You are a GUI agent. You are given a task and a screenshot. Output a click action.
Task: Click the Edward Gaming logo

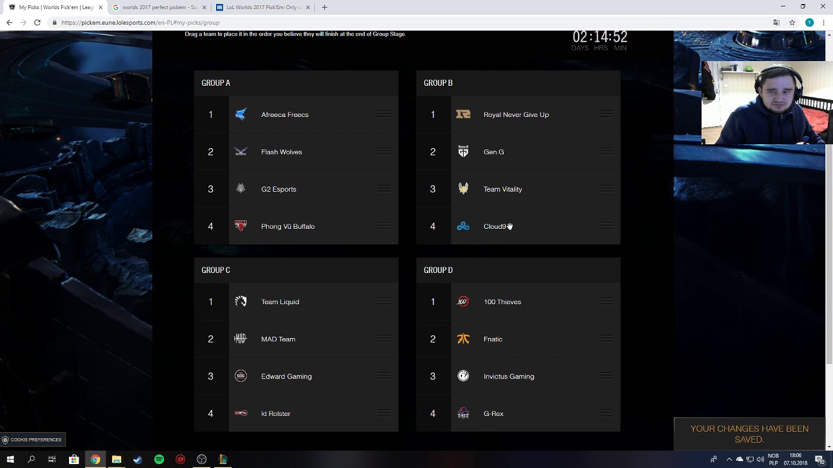click(x=241, y=376)
